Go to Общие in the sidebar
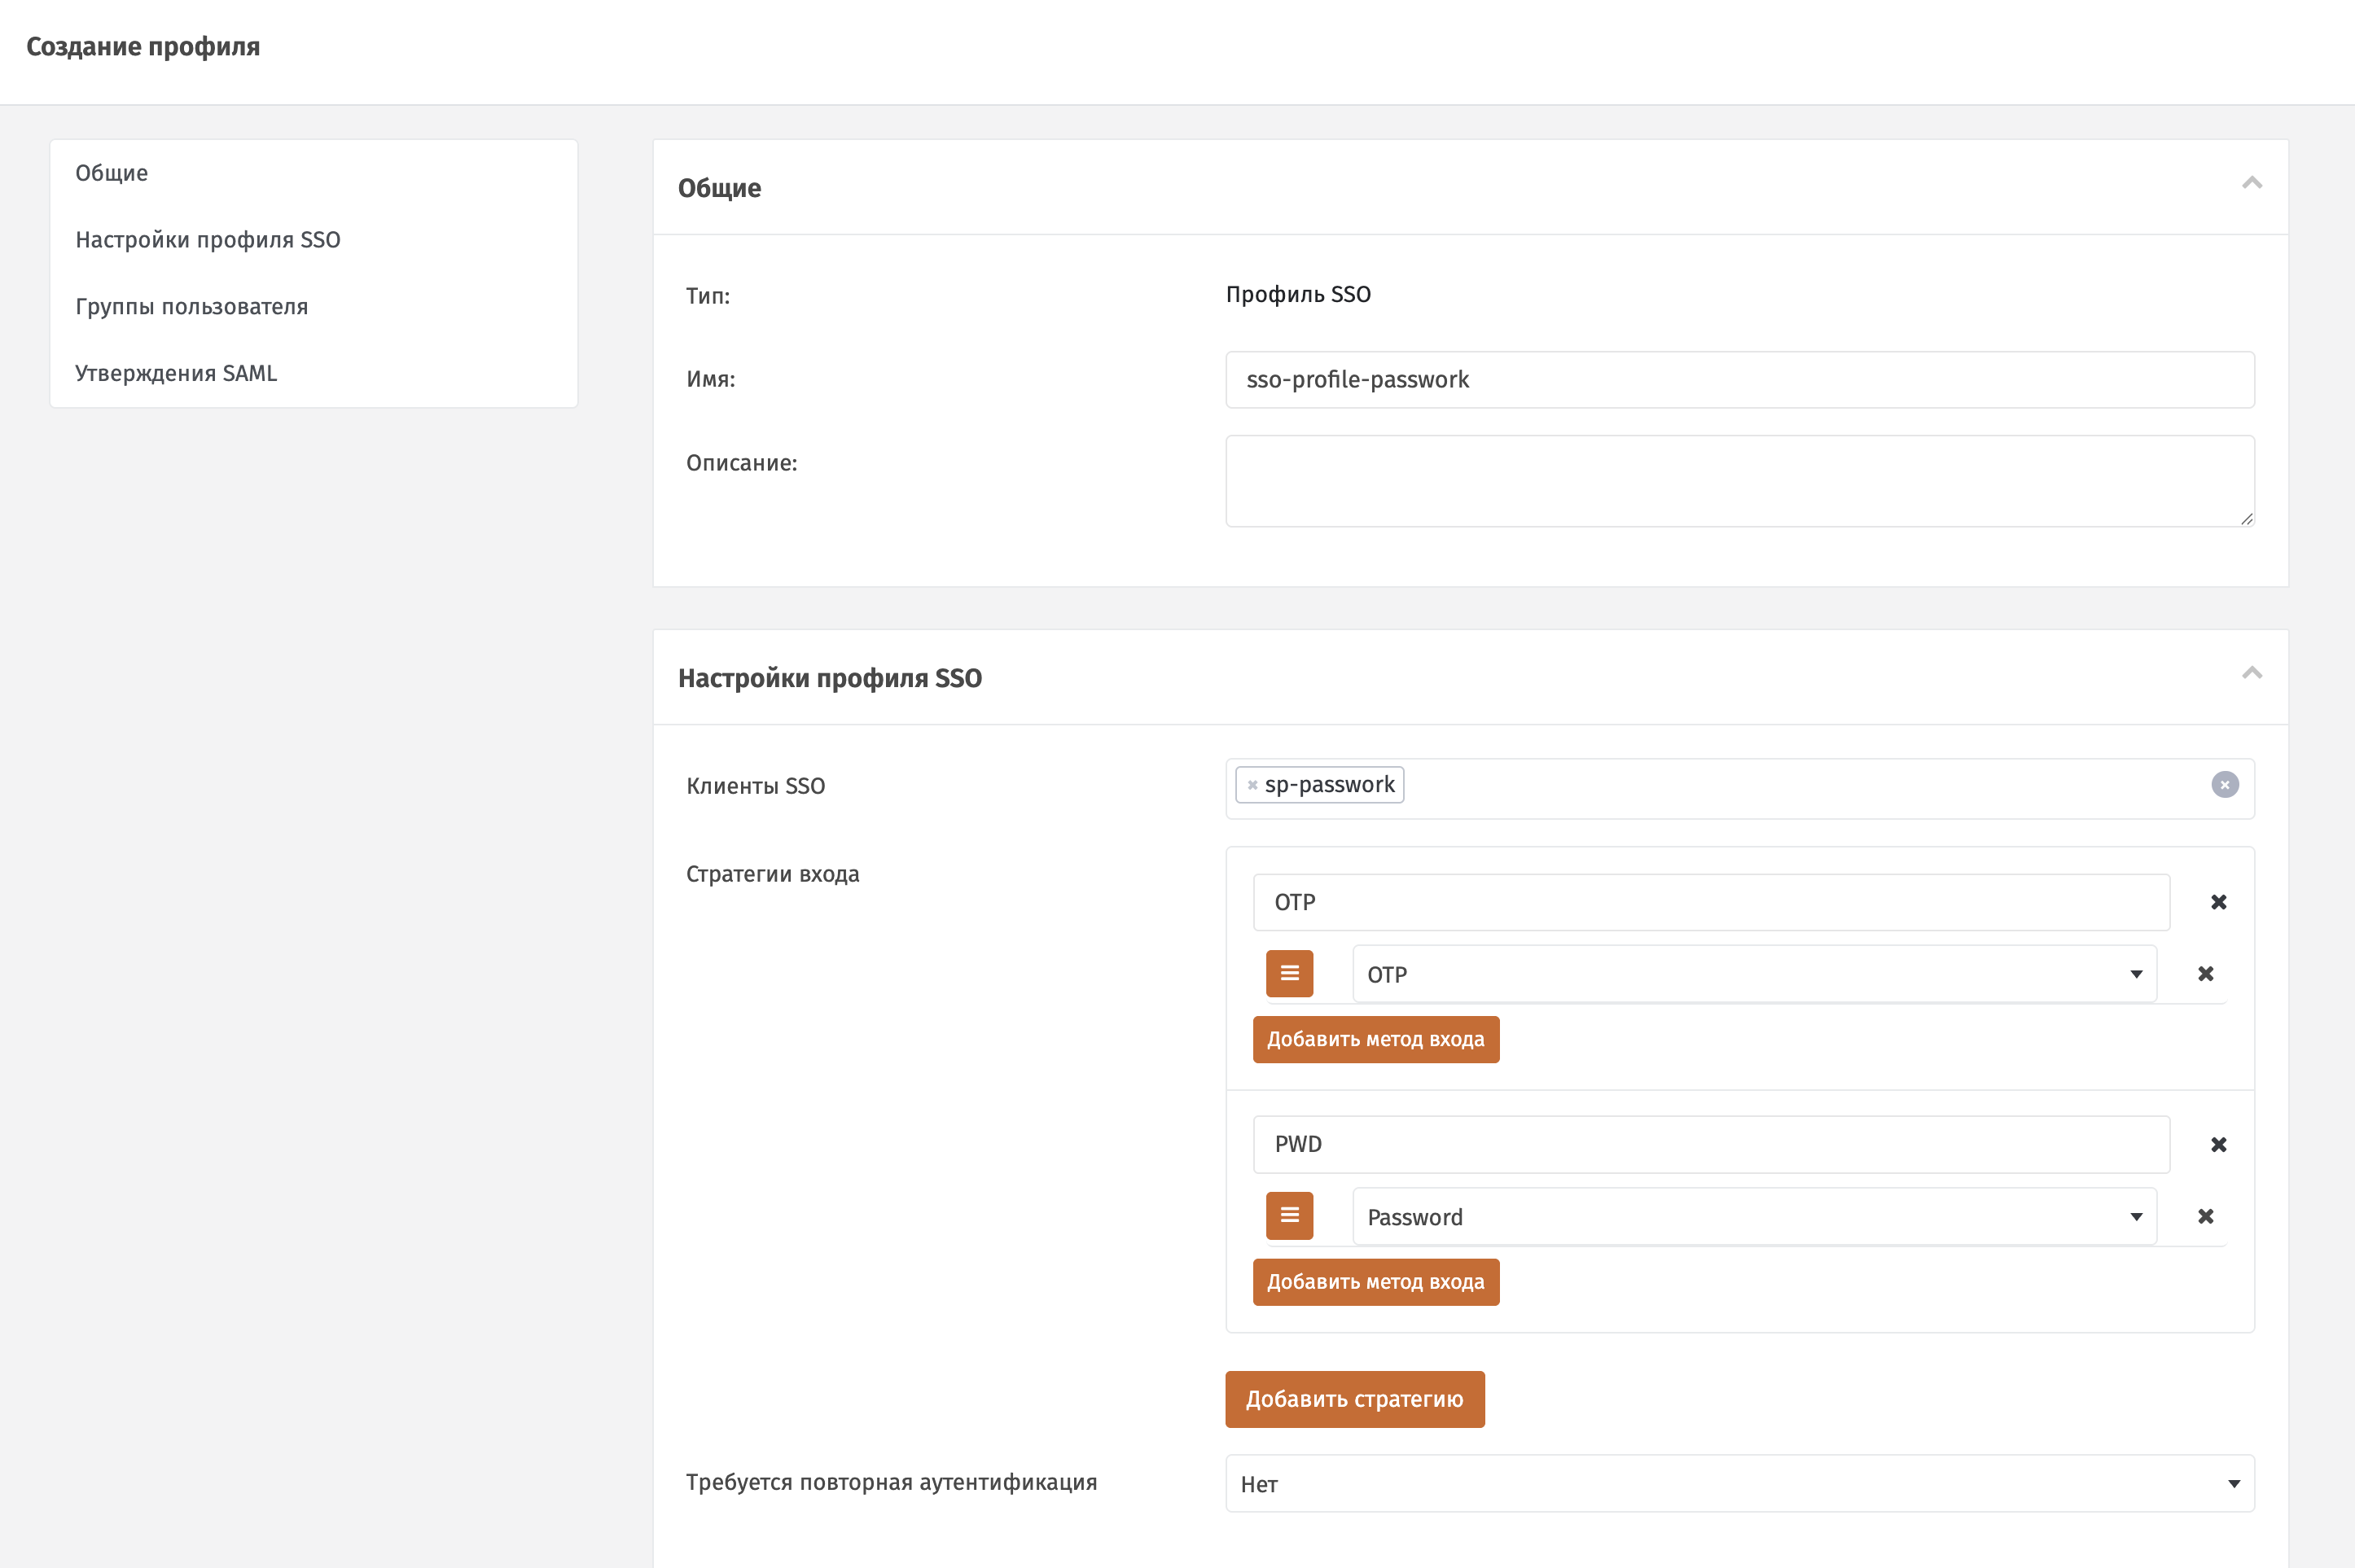The height and width of the screenshot is (1568, 2355). pyautogui.click(x=112, y=173)
